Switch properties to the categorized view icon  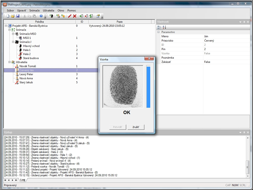tap(159, 27)
